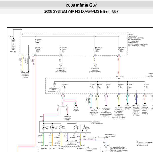Click BODY COMPUTER, WARNING, SEATS & MEMORY label
153x152 pixels.
coord(145,110)
